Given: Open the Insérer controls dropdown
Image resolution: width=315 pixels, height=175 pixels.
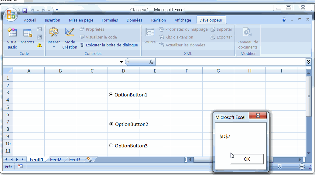Looking at the screenshot, I should click(x=53, y=42).
